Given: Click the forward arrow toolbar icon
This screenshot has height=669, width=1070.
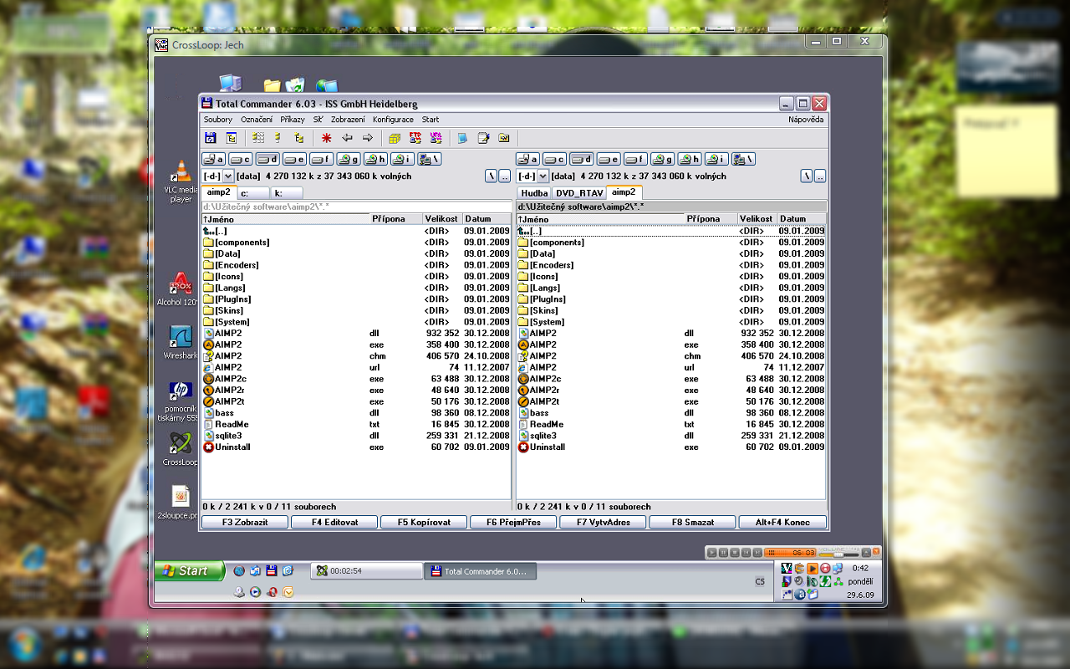Looking at the screenshot, I should [367, 138].
